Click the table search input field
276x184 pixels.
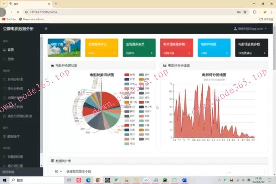[x=246, y=172]
